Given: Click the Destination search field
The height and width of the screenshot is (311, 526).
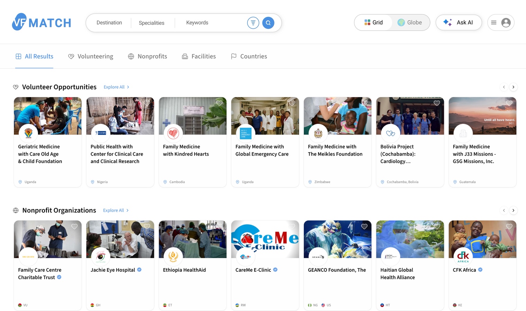Looking at the screenshot, I should click(109, 23).
